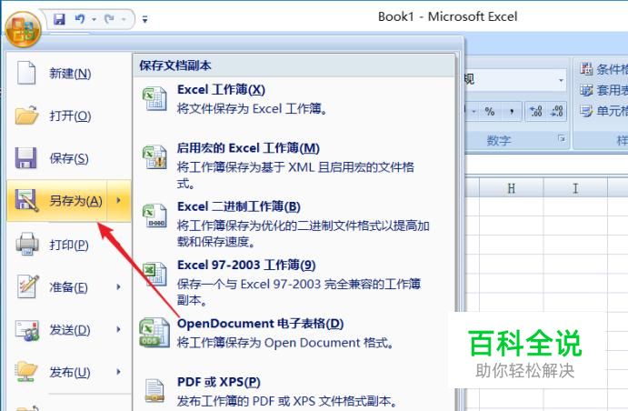Click Increase Decimal icon
The image size is (628, 411).
536,111
